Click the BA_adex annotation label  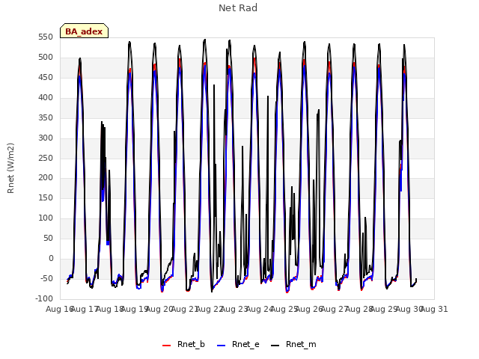point(84,31)
